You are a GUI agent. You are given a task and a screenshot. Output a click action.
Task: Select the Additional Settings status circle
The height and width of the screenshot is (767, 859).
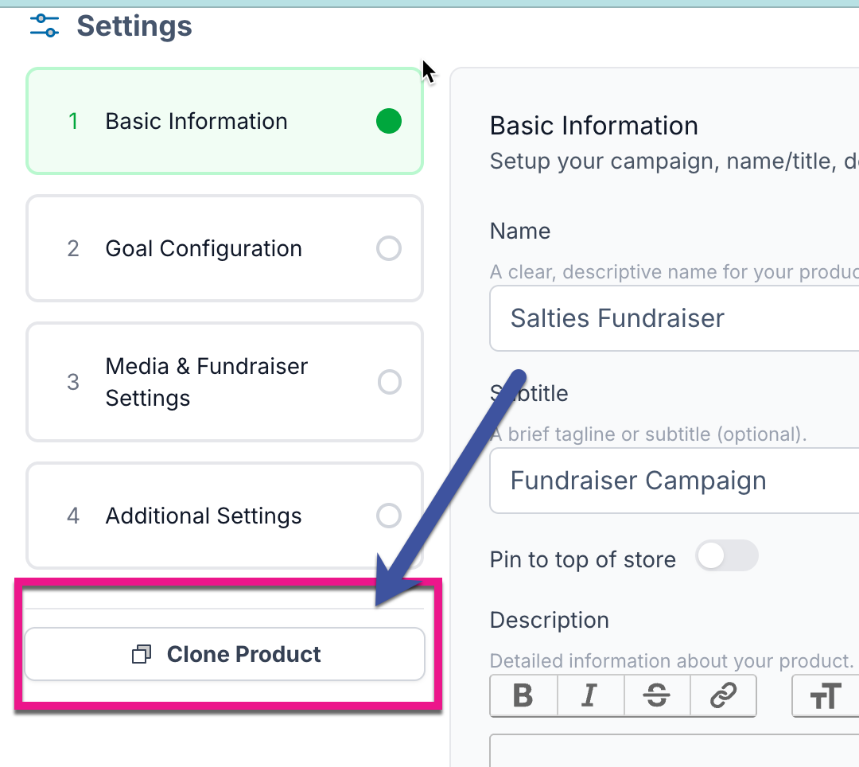pyautogui.click(x=389, y=516)
